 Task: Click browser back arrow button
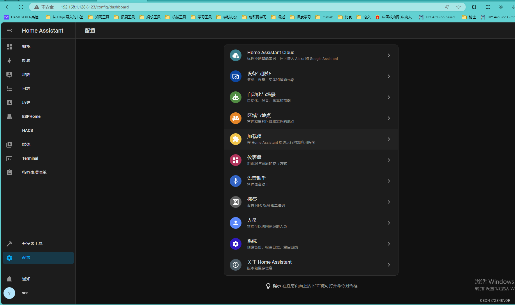click(x=8, y=7)
